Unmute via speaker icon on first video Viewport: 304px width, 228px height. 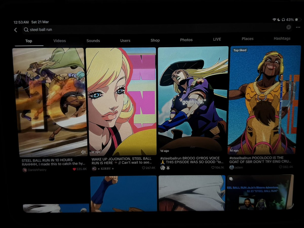point(83,152)
